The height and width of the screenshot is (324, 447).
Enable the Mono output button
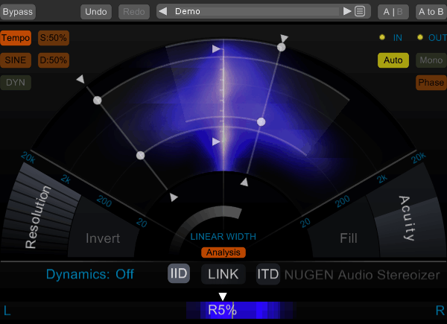431,60
